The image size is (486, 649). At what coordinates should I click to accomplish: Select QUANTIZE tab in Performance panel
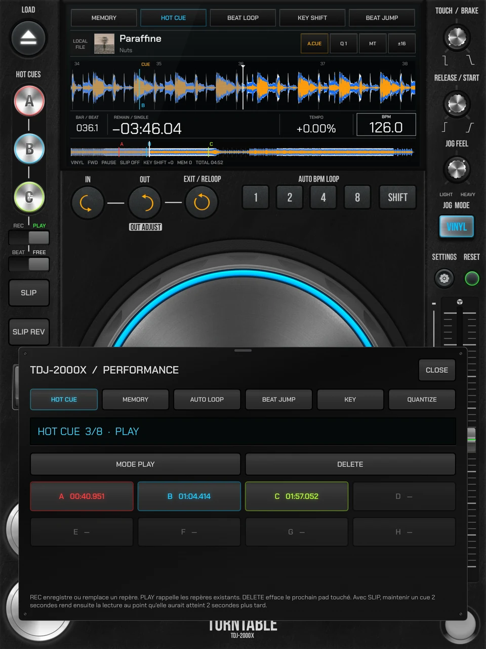pyautogui.click(x=422, y=400)
